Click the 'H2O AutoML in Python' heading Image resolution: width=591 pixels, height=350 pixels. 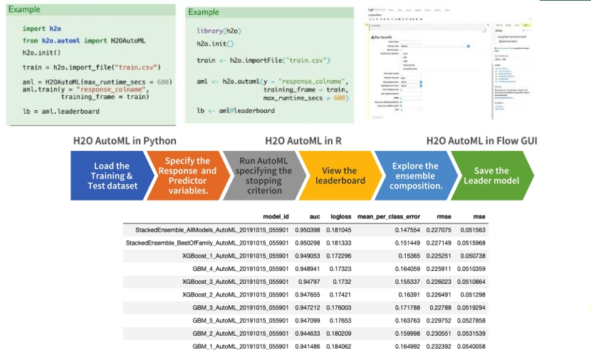pyautogui.click(x=125, y=141)
